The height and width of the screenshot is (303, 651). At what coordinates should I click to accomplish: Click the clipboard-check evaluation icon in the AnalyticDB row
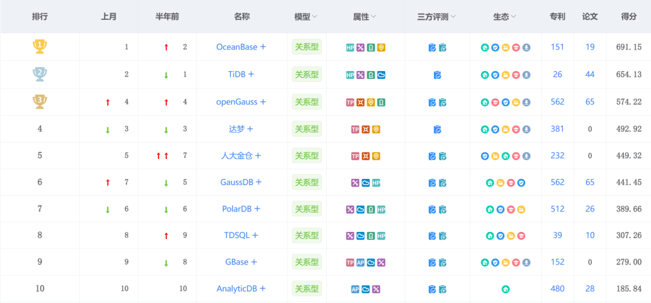(432, 289)
